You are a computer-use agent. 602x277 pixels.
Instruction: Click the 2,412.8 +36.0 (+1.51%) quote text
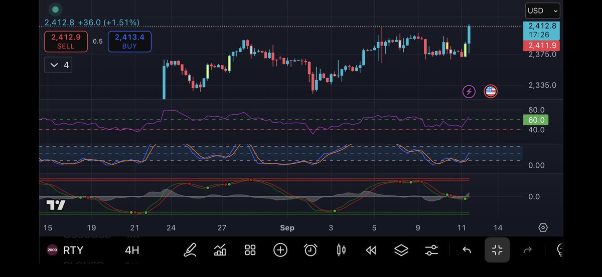(92, 23)
